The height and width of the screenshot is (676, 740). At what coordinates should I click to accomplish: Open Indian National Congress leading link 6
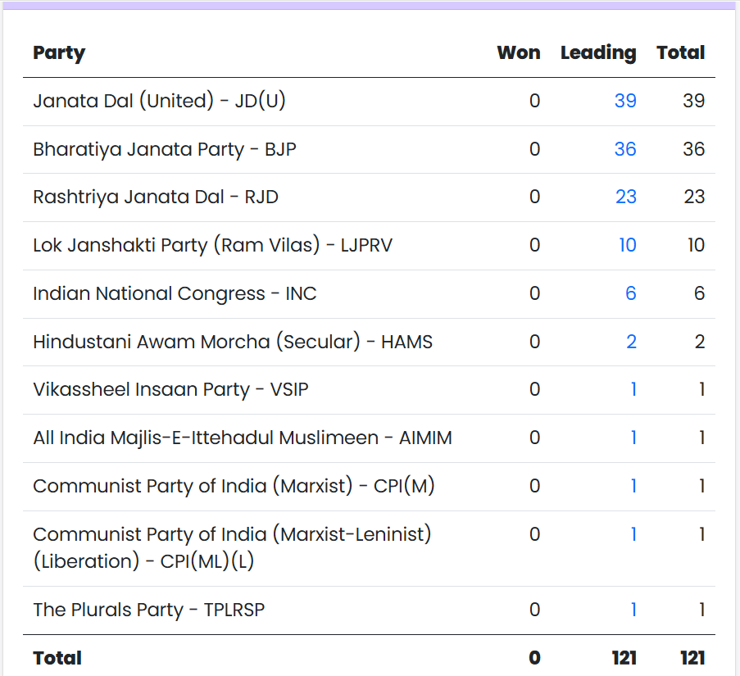631,293
